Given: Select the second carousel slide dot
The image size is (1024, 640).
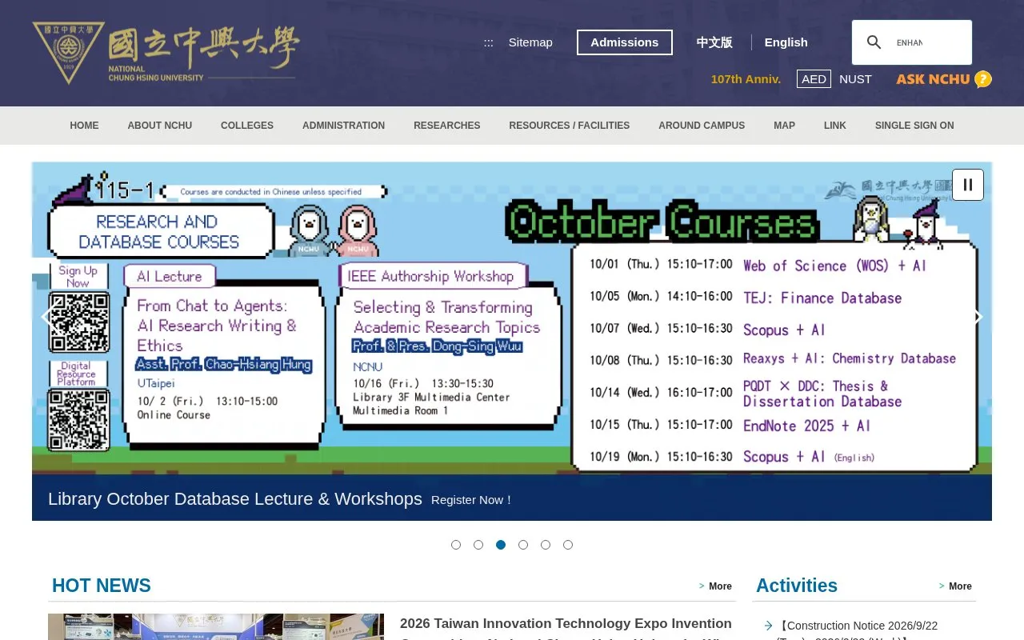Looking at the screenshot, I should pos(478,545).
